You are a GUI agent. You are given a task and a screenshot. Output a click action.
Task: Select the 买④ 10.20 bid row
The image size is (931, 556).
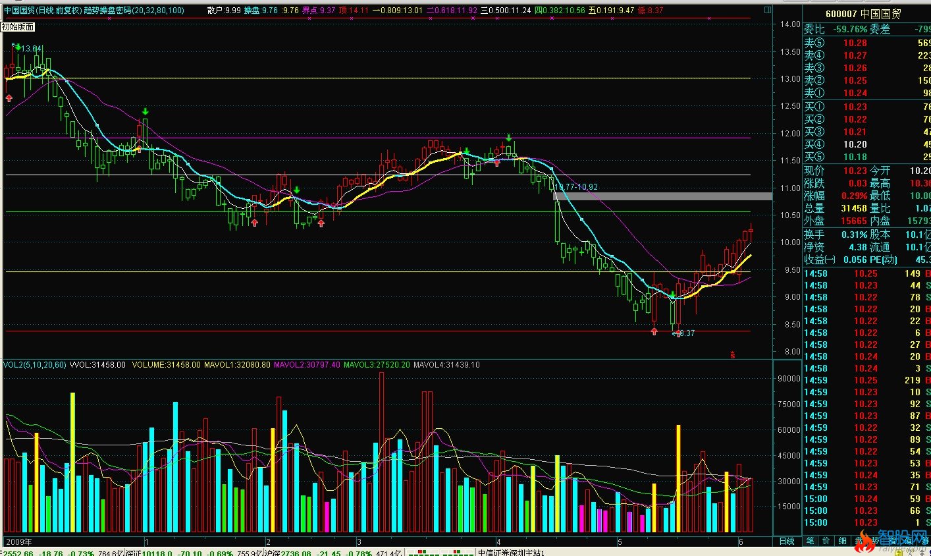click(867, 144)
